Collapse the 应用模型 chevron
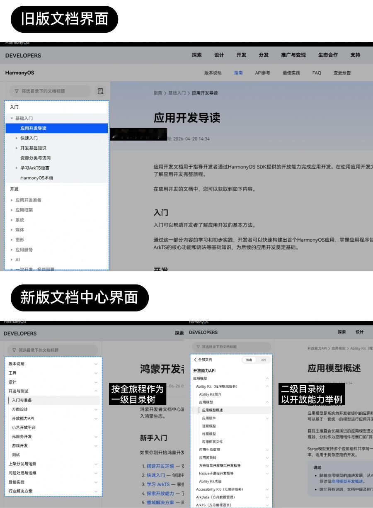The image size is (373, 508). click(267, 402)
